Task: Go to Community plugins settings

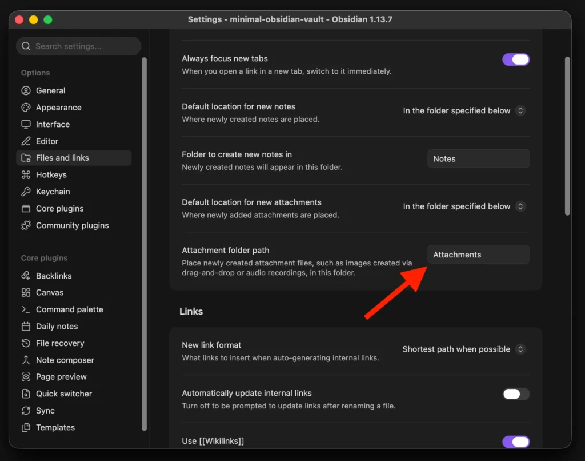Action: coord(74,225)
